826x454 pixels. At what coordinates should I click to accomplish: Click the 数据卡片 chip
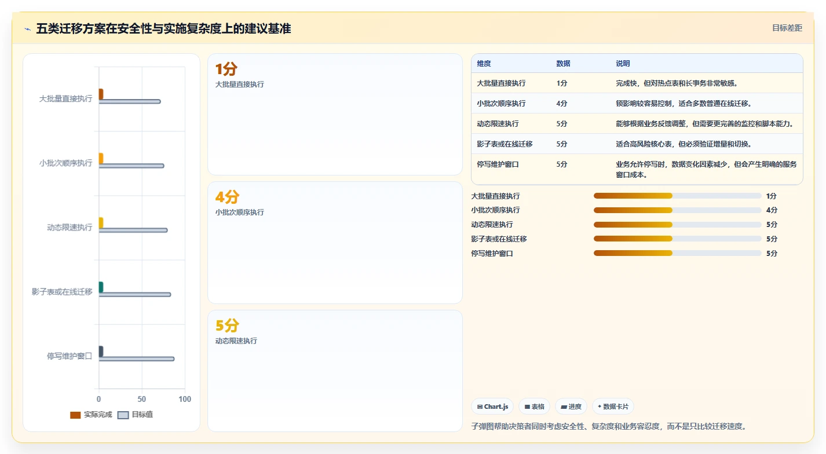(x=613, y=407)
